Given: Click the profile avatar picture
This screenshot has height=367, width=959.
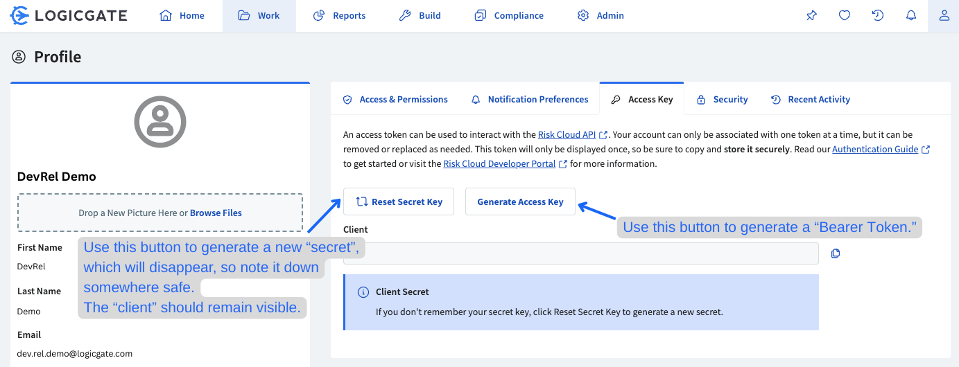Looking at the screenshot, I should pos(160,122).
